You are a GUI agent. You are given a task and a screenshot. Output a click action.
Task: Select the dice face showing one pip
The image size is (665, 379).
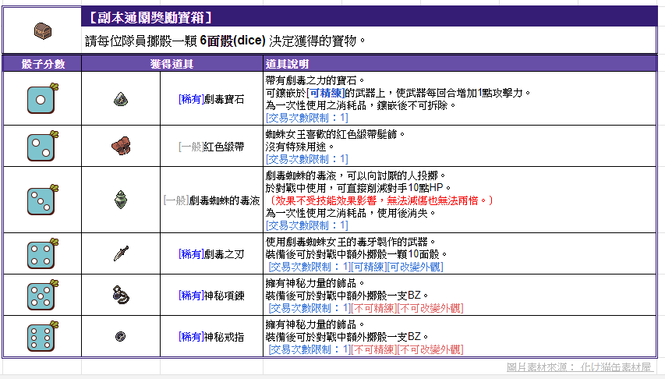coord(42,98)
